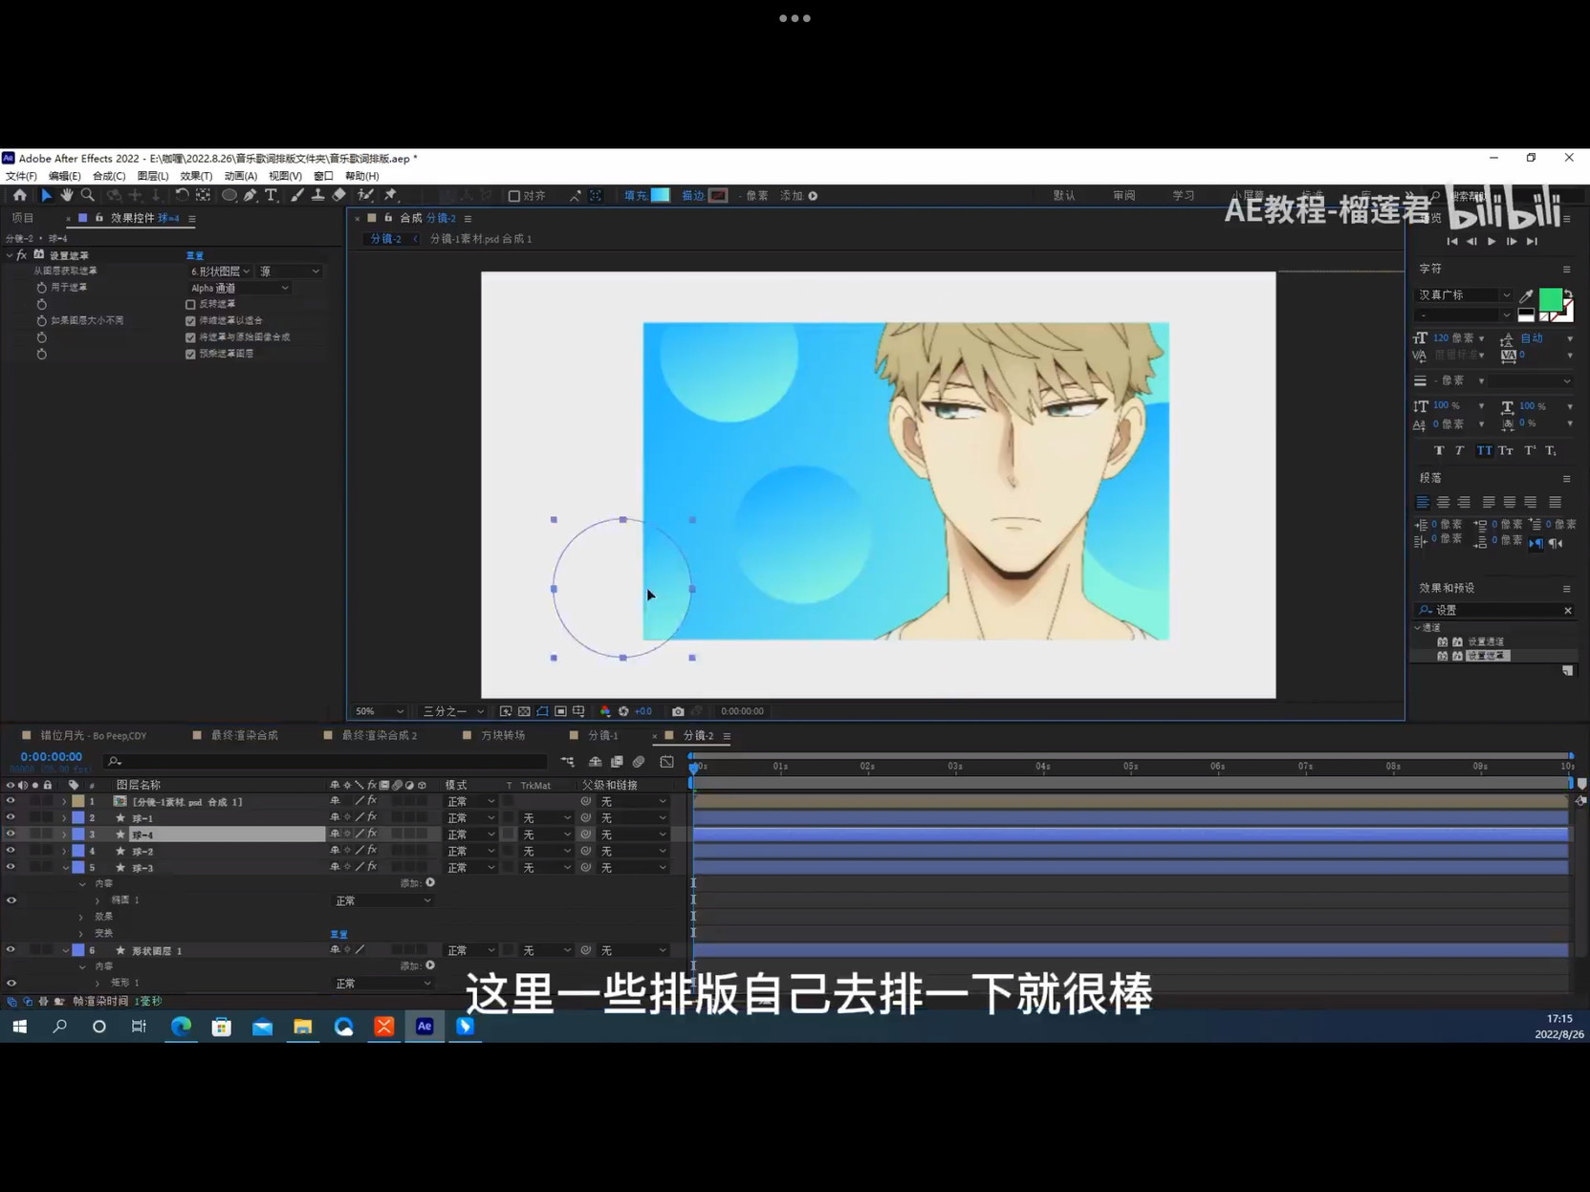
Task: Expand layer 球-1 properties
Action: pyautogui.click(x=64, y=818)
